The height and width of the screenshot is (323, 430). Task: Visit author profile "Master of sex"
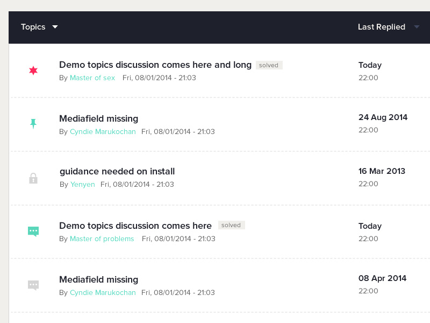(92, 78)
